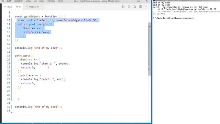This screenshot has height=124, width=220.
Task: Click pool.query on line 11
Action: click(37, 24)
